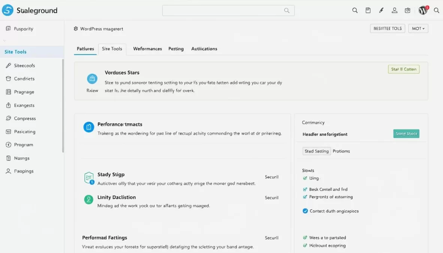
Task: Open the MOT dropdown menu
Action: (x=418, y=28)
